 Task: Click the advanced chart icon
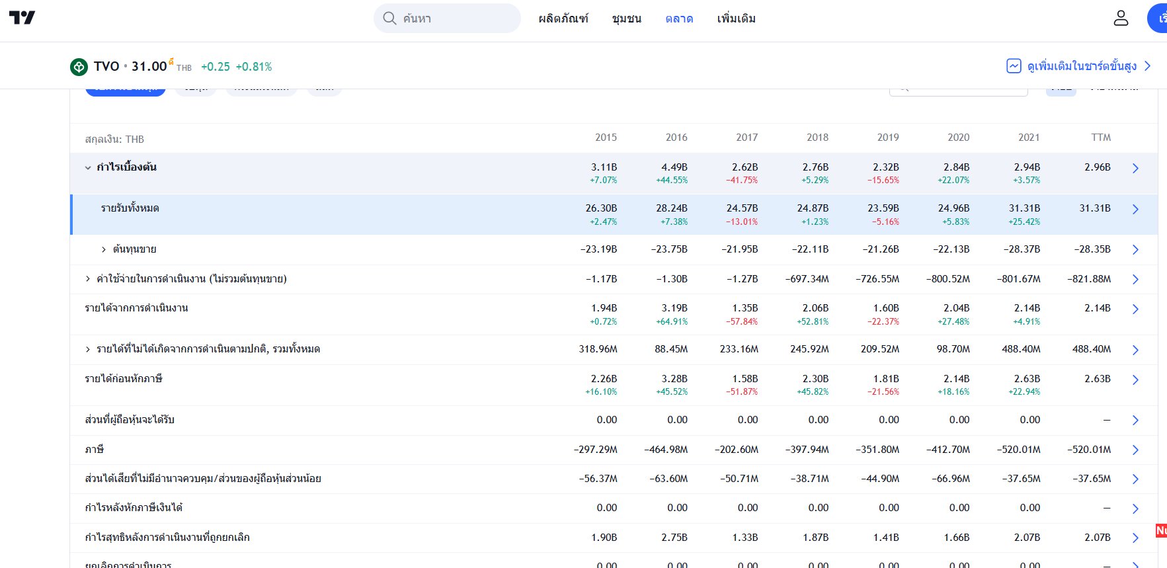click(1014, 66)
